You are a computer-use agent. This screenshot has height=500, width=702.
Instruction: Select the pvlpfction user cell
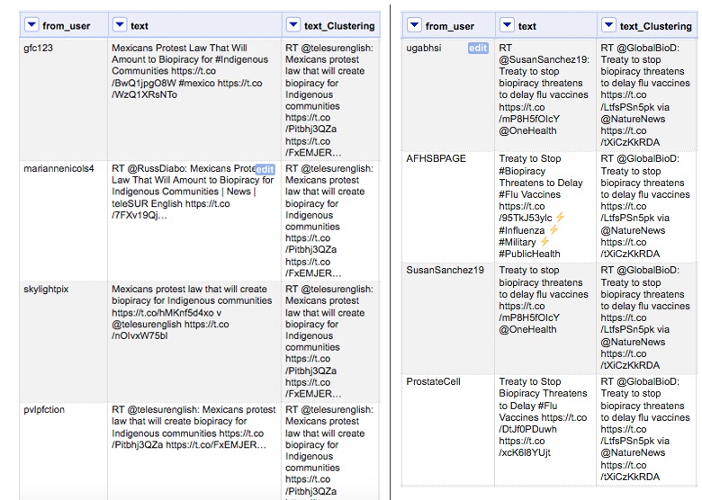click(44, 409)
